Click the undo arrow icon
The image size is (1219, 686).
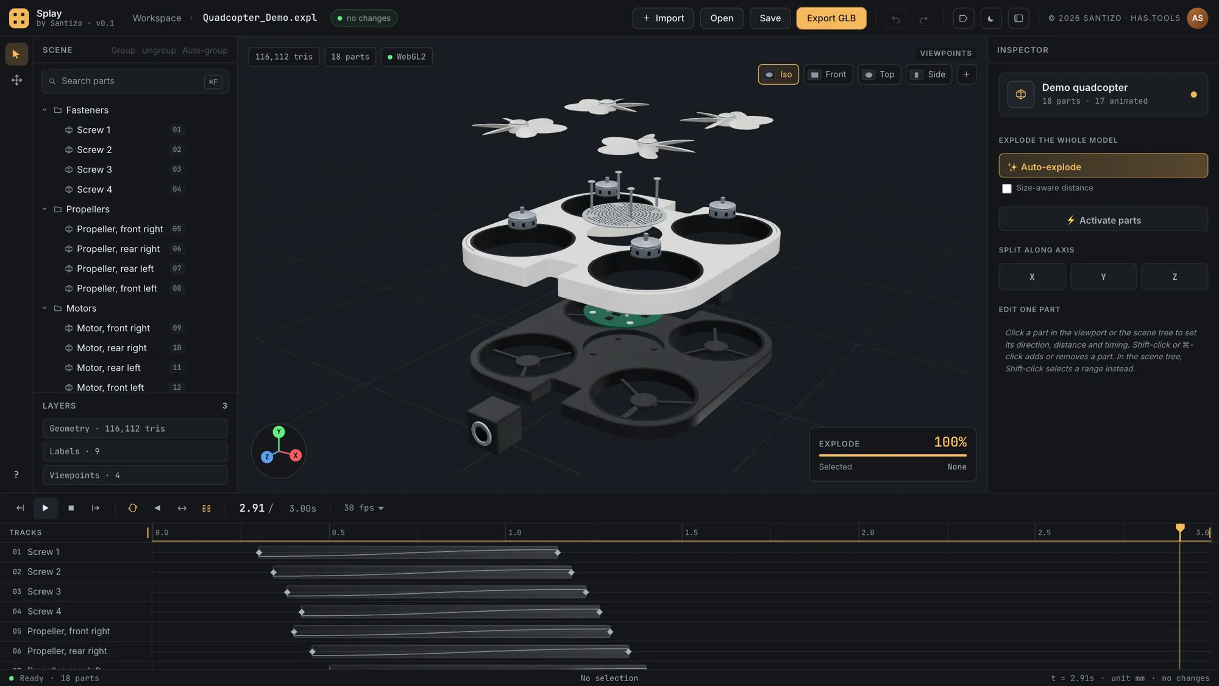[x=895, y=18]
